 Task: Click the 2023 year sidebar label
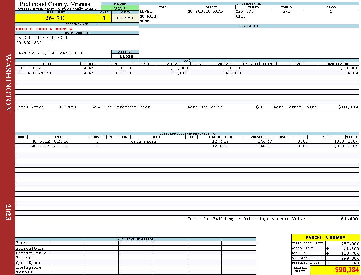[8, 212]
